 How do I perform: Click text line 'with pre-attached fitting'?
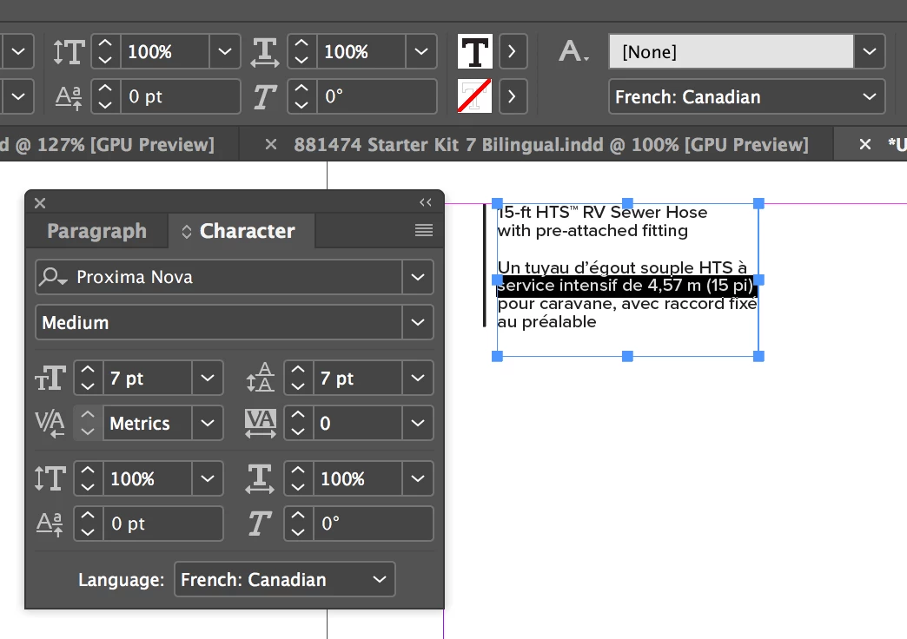point(593,231)
